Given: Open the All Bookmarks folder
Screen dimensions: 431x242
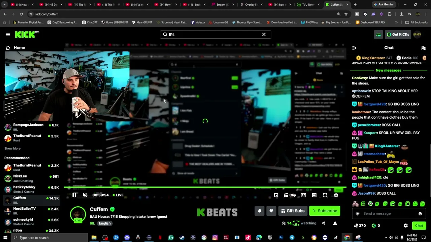Looking at the screenshot, I should coord(417,23).
